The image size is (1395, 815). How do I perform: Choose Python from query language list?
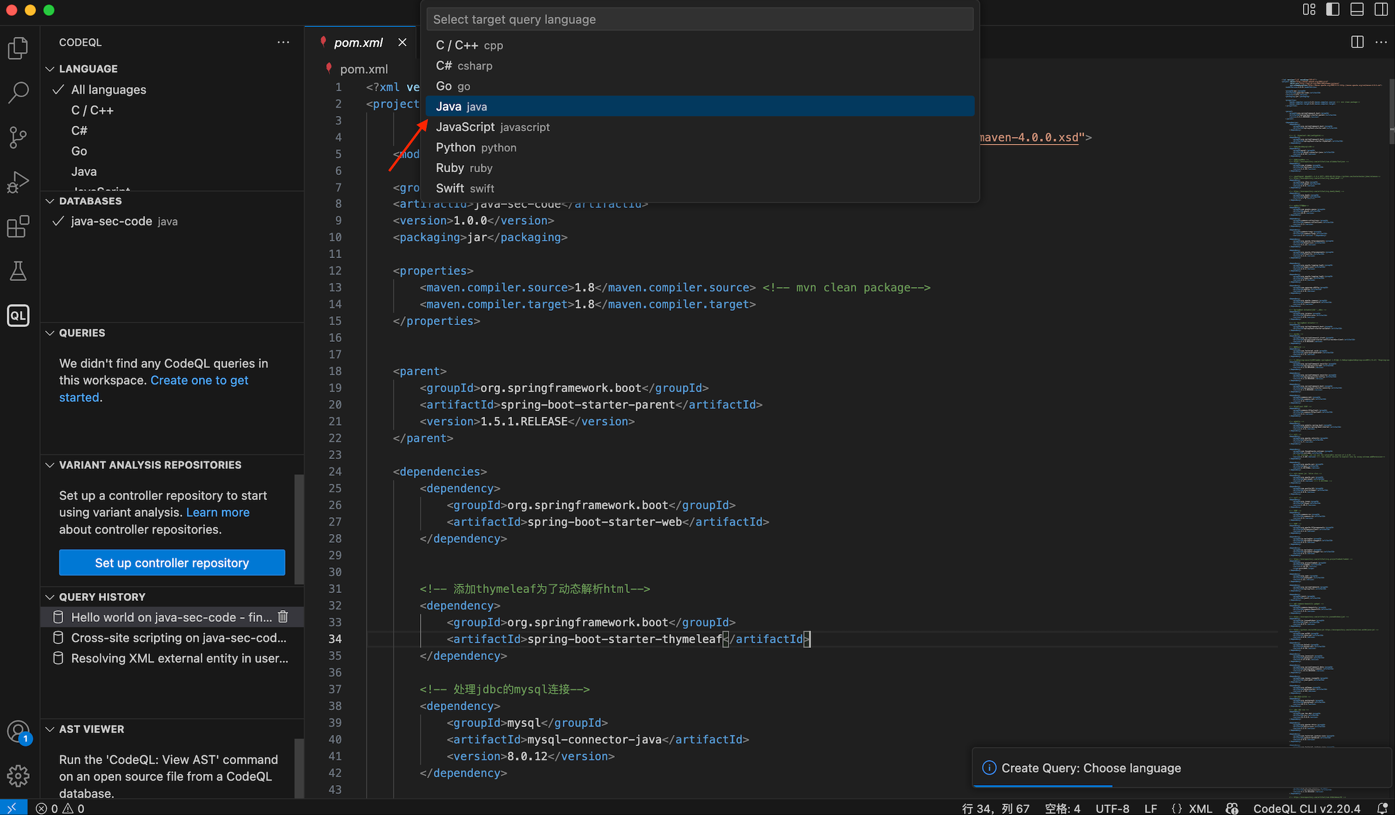[456, 148]
